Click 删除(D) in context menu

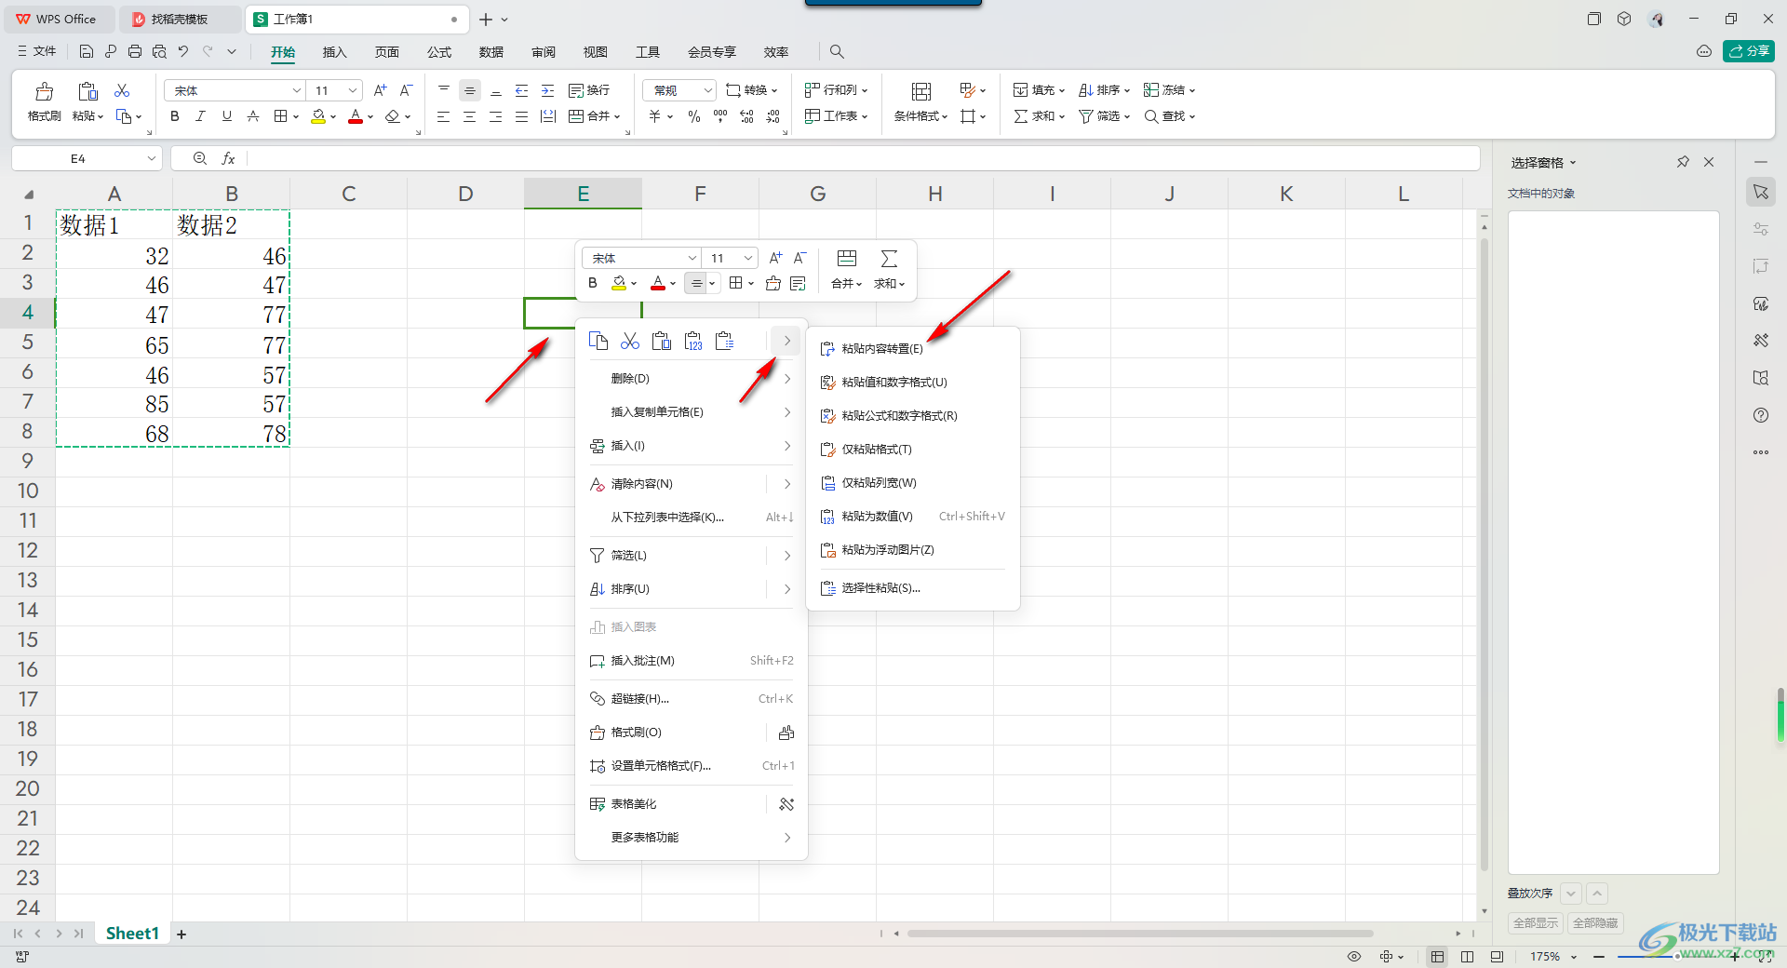tap(691, 379)
